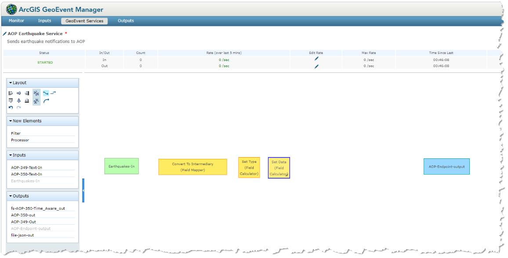Select the curved connector line style icon
Viewport: 508px width, 258px height.
(x=46, y=93)
